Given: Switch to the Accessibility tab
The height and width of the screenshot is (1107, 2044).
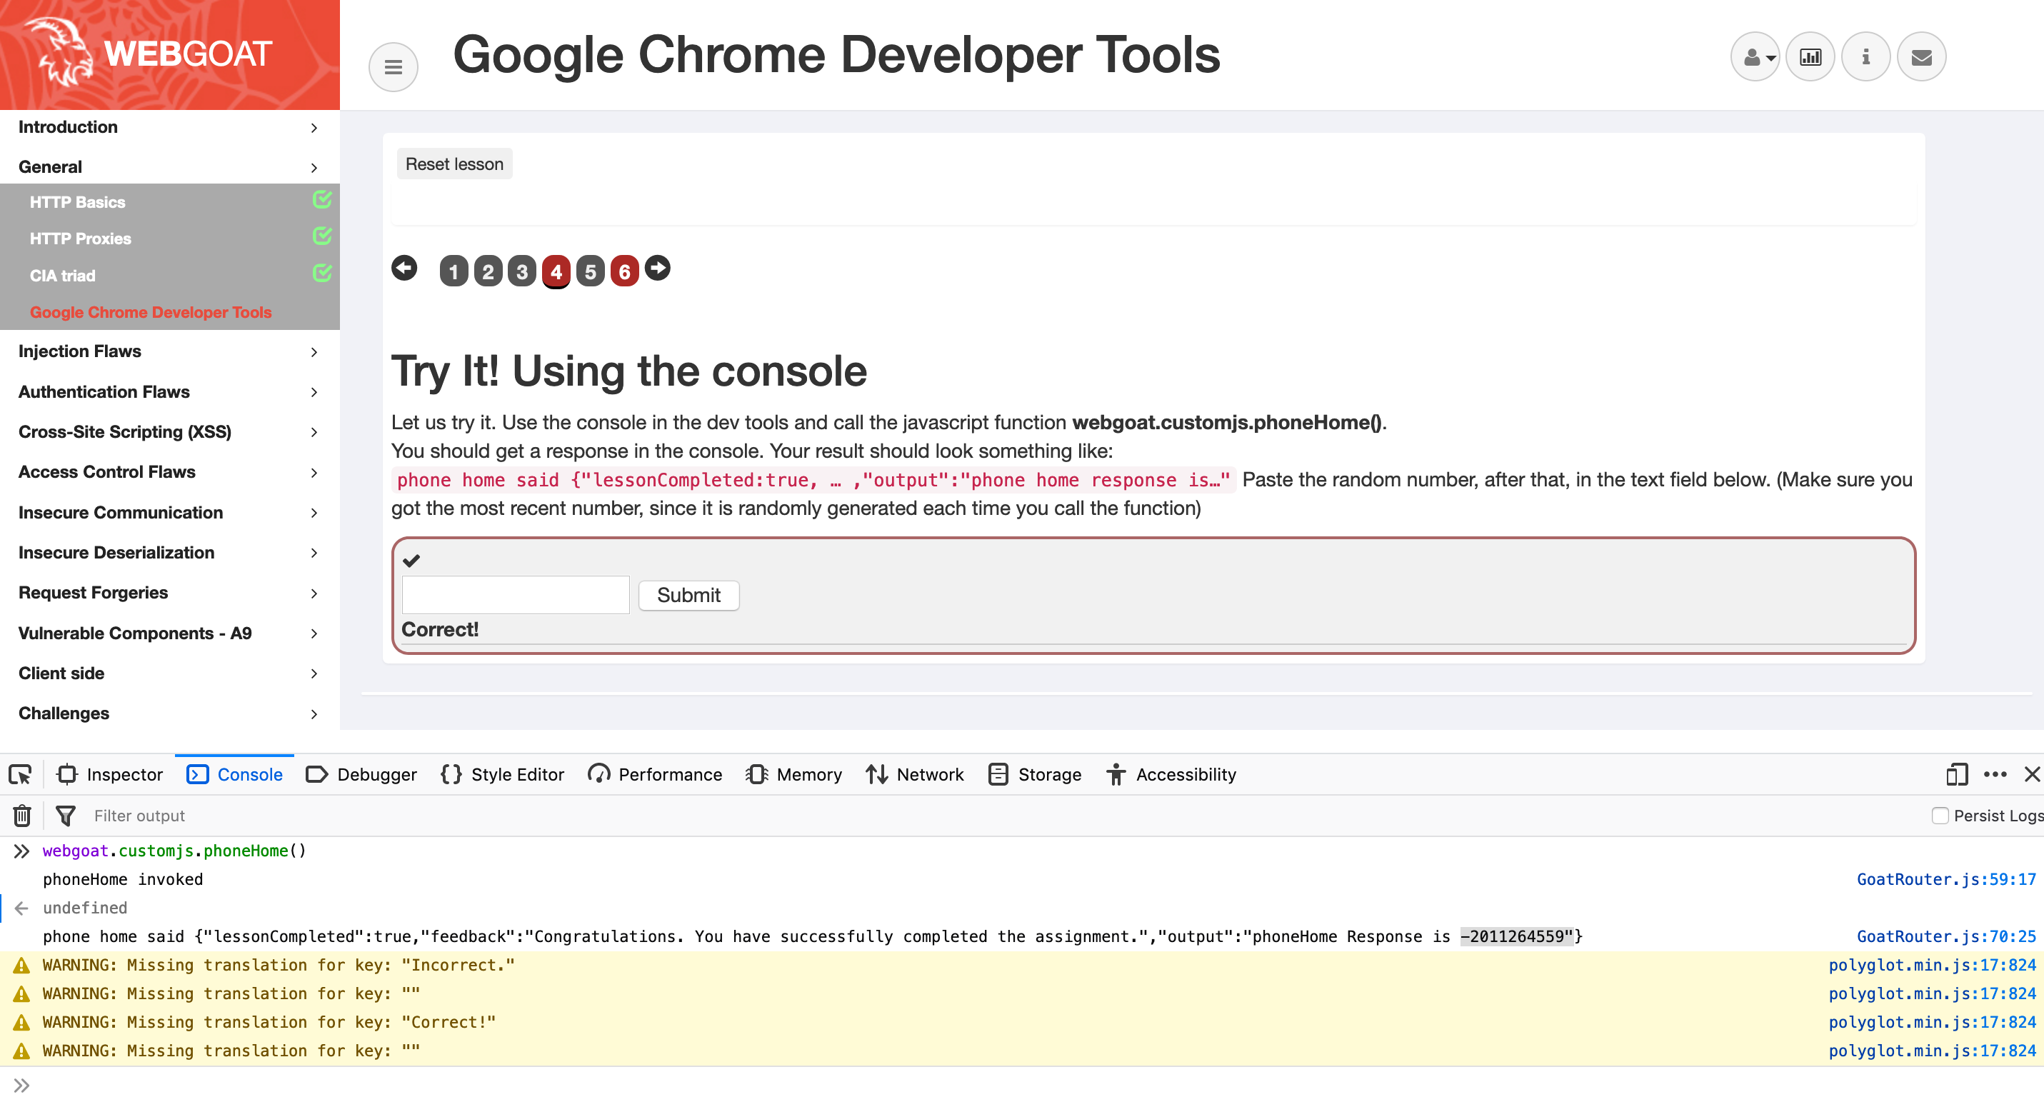Looking at the screenshot, I should coord(1171,774).
